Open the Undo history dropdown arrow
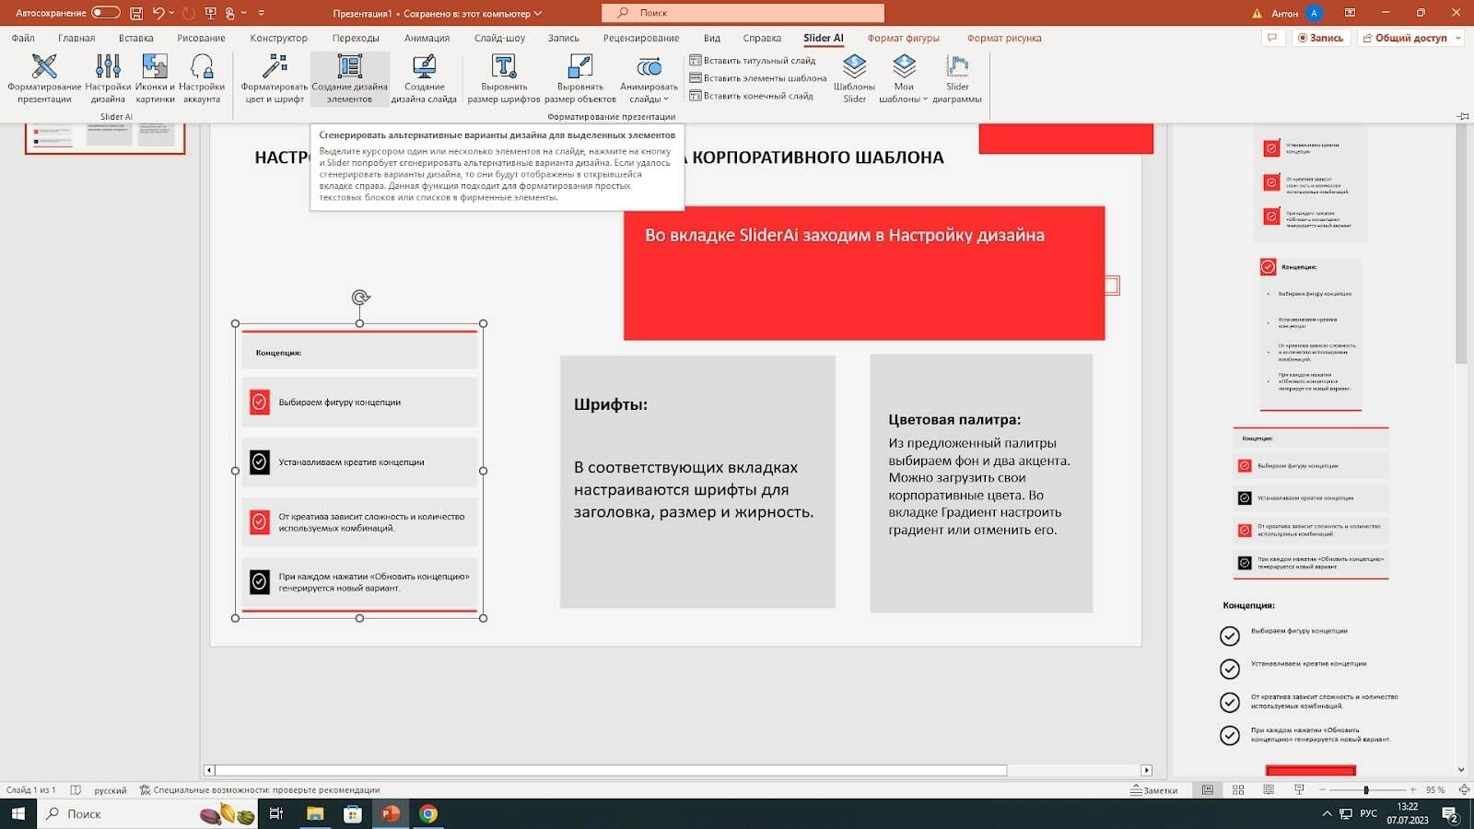This screenshot has height=829, width=1474. pos(171,13)
